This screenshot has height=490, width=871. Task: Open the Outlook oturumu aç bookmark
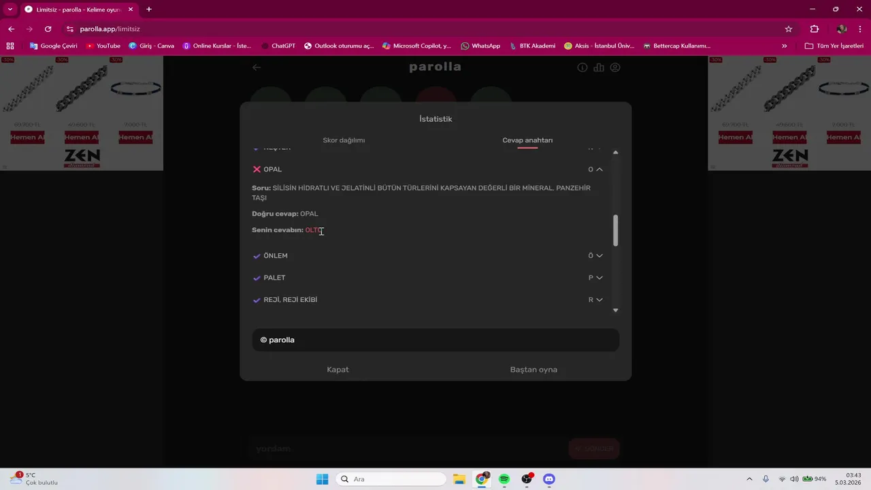[339, 46]
